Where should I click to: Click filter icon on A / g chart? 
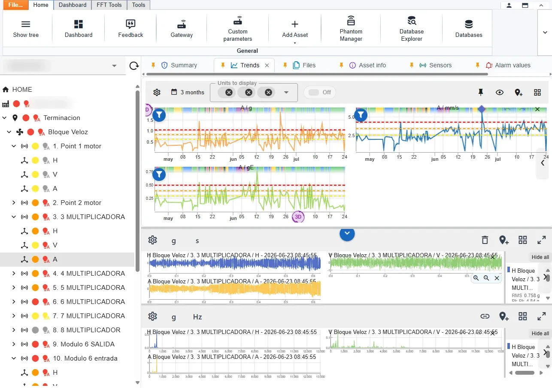point(159,114)
